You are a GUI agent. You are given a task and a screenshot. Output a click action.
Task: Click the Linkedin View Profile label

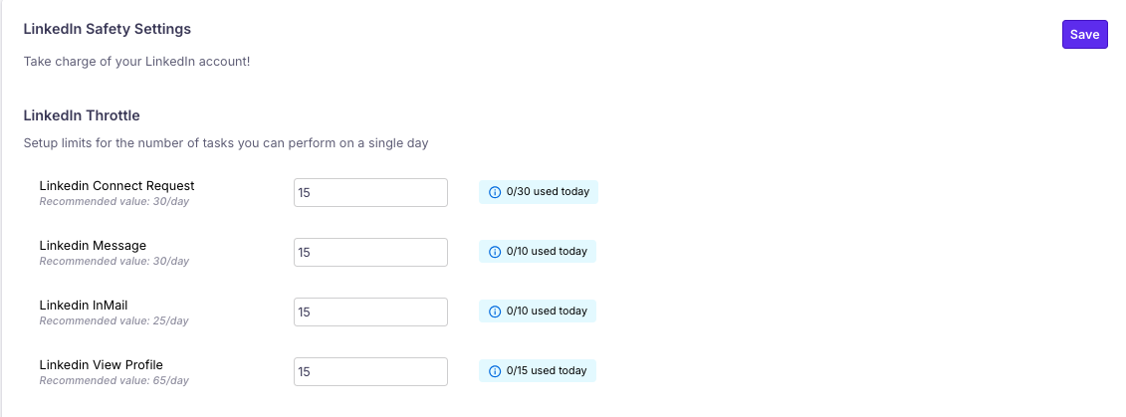click(x=101, y=364)
